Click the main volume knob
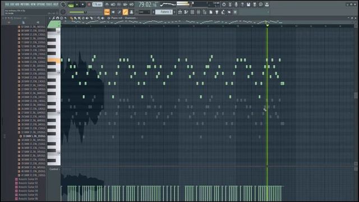Viewport: 359px width, 202px height. (x=63, y=4)
